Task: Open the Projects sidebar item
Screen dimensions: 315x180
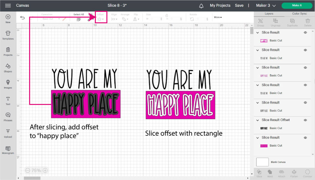Action: click(8, 52)
